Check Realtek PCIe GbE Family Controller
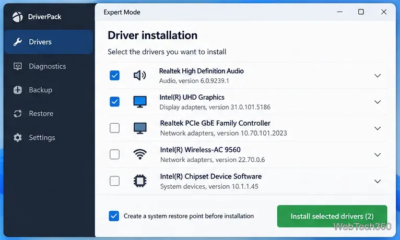This screenshot has width=400, height=240. point(114,128)
